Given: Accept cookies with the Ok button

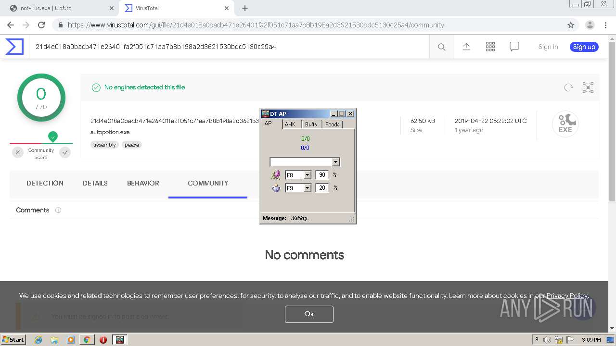Looking at the screenshot, I should click(309, 314).
